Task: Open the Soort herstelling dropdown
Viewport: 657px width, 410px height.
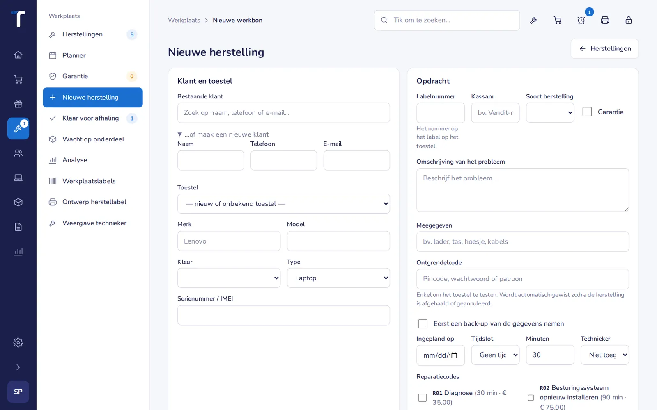Action: click(550, 113)
